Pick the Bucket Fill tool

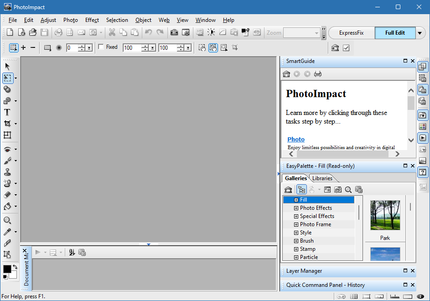point(7,206)
